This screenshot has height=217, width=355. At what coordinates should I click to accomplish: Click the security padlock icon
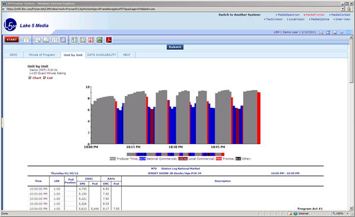tap(349, 9)
